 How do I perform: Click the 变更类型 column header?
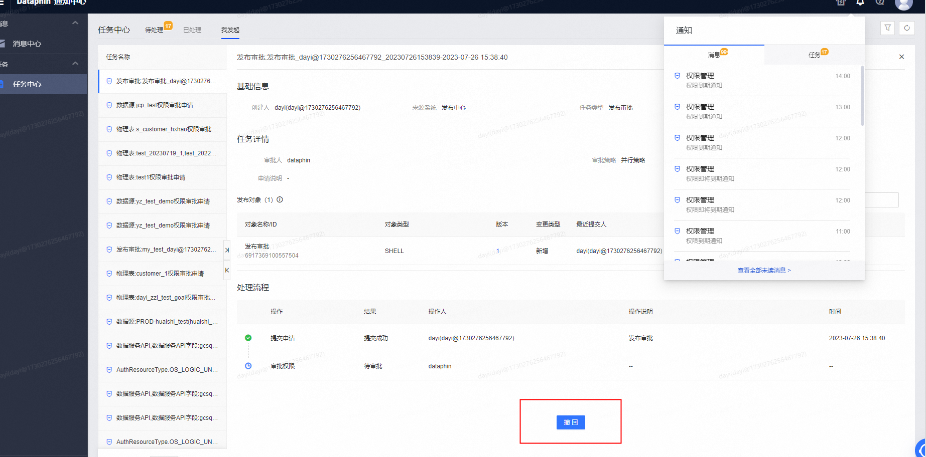tap(548, 224)
